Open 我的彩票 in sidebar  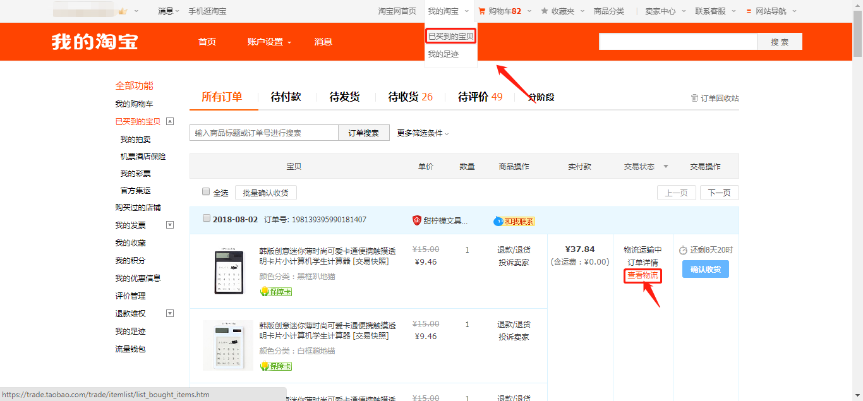135,173
